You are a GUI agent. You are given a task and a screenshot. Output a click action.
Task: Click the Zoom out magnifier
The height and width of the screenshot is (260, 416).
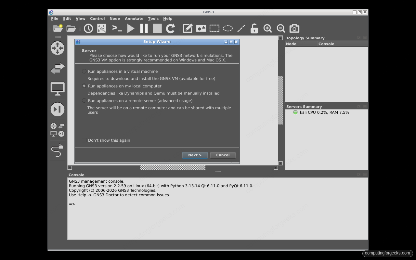click(x=281, y=28)
